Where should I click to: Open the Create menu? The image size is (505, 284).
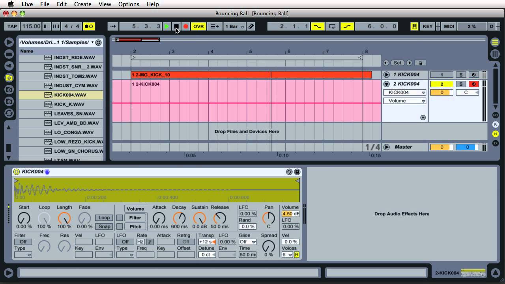[x=83, y=4]
